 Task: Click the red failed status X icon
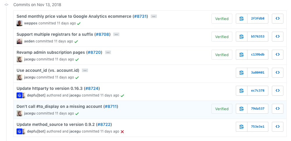(122, 132)
